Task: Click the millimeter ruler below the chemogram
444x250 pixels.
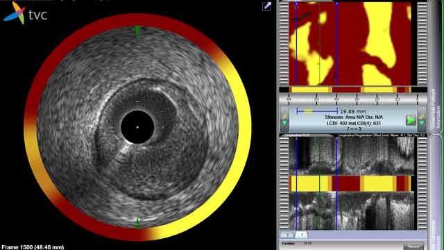Action: point(353,99)
